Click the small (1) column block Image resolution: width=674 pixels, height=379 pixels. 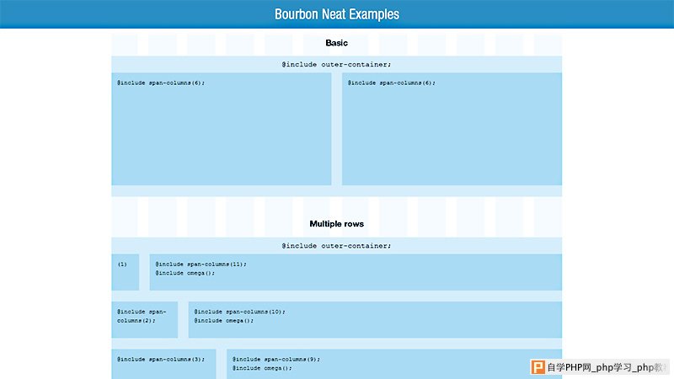(125, 272)
